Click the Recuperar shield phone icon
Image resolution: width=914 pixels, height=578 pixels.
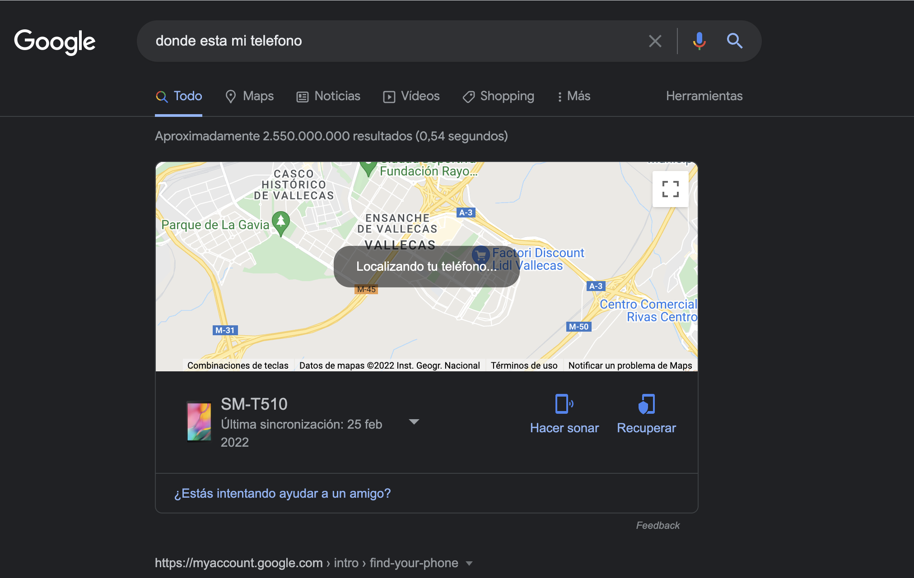click(x=646, y=404)
